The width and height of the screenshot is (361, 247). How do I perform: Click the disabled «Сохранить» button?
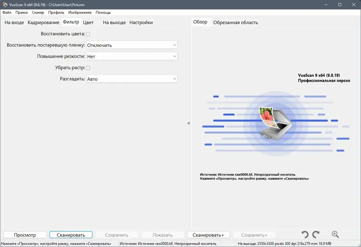pos(117,235)
